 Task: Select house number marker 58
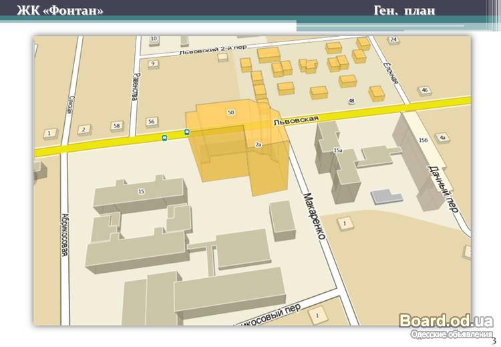click(x=116, y=126)
